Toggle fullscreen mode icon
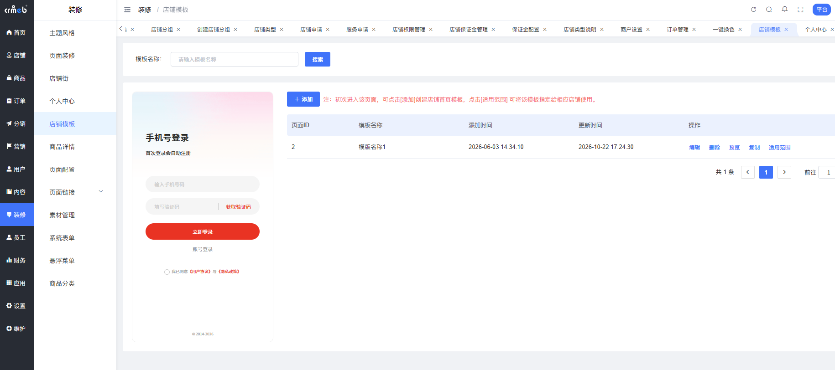This screenshot has width=835, height=370. pyautogui.click(x=800, y=10)
